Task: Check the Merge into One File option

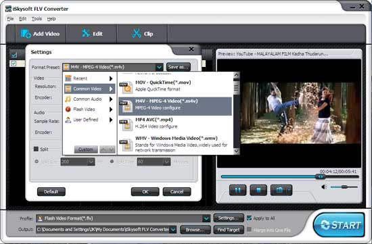Action: [249, 230]
